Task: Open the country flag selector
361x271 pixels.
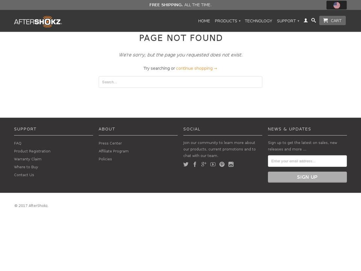Action: click(336, 5)
